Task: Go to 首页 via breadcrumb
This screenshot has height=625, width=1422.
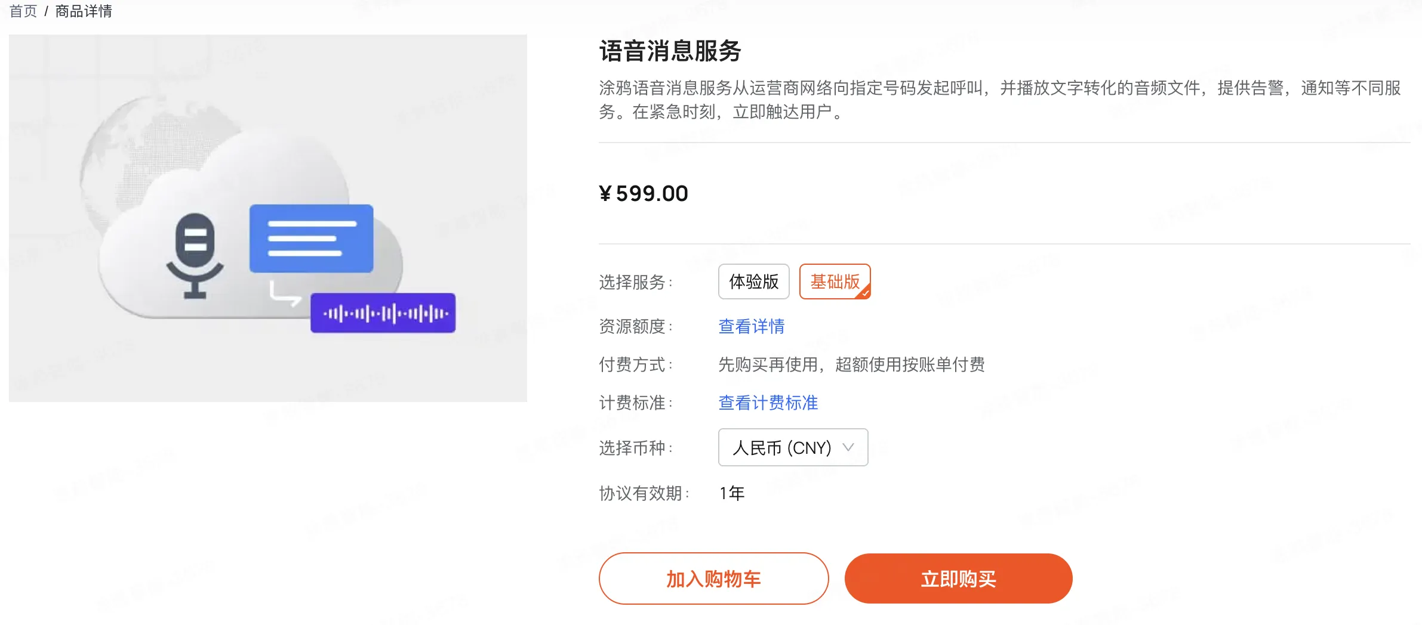Action: coord(23,11)
